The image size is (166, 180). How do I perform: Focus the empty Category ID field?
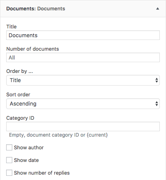click(83, 126)
